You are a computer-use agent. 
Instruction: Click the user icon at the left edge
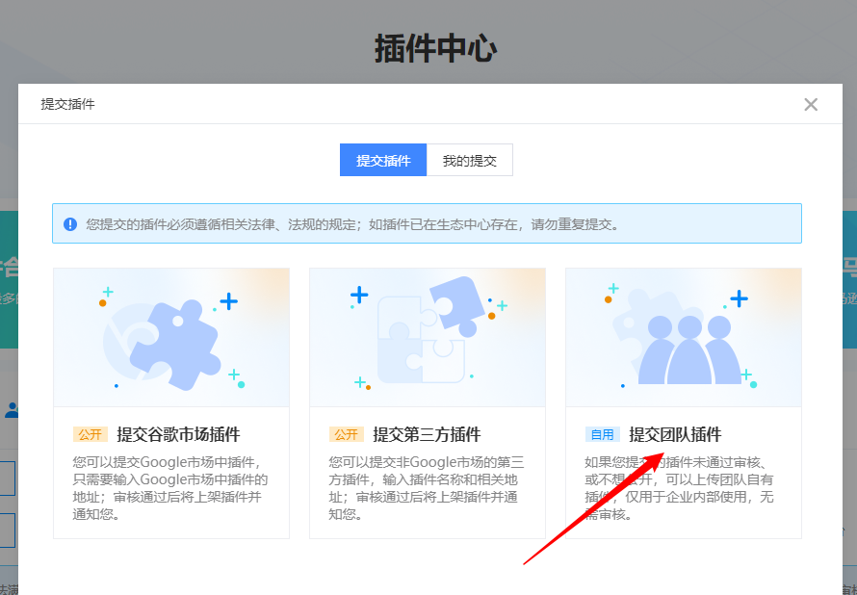pyautogui.click(x=11, y=410)
